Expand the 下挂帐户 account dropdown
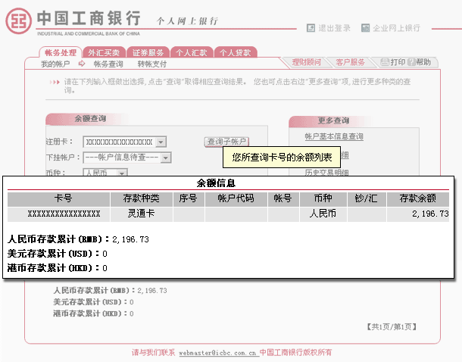Image resolution: width=462 pixels, height=362 pixels. 166,158
